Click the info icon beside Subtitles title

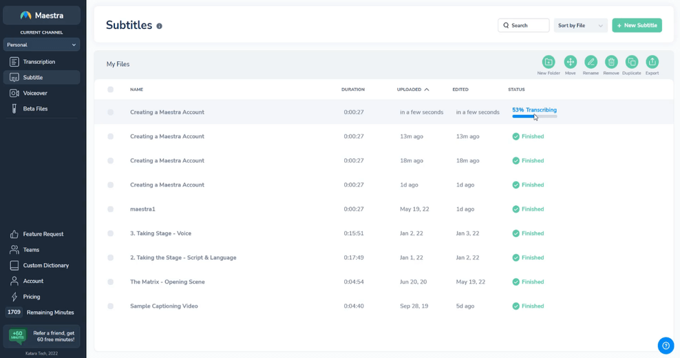(159, 26)
